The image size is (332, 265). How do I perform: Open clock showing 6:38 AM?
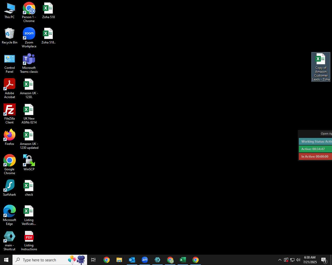[x=310, y=260]
